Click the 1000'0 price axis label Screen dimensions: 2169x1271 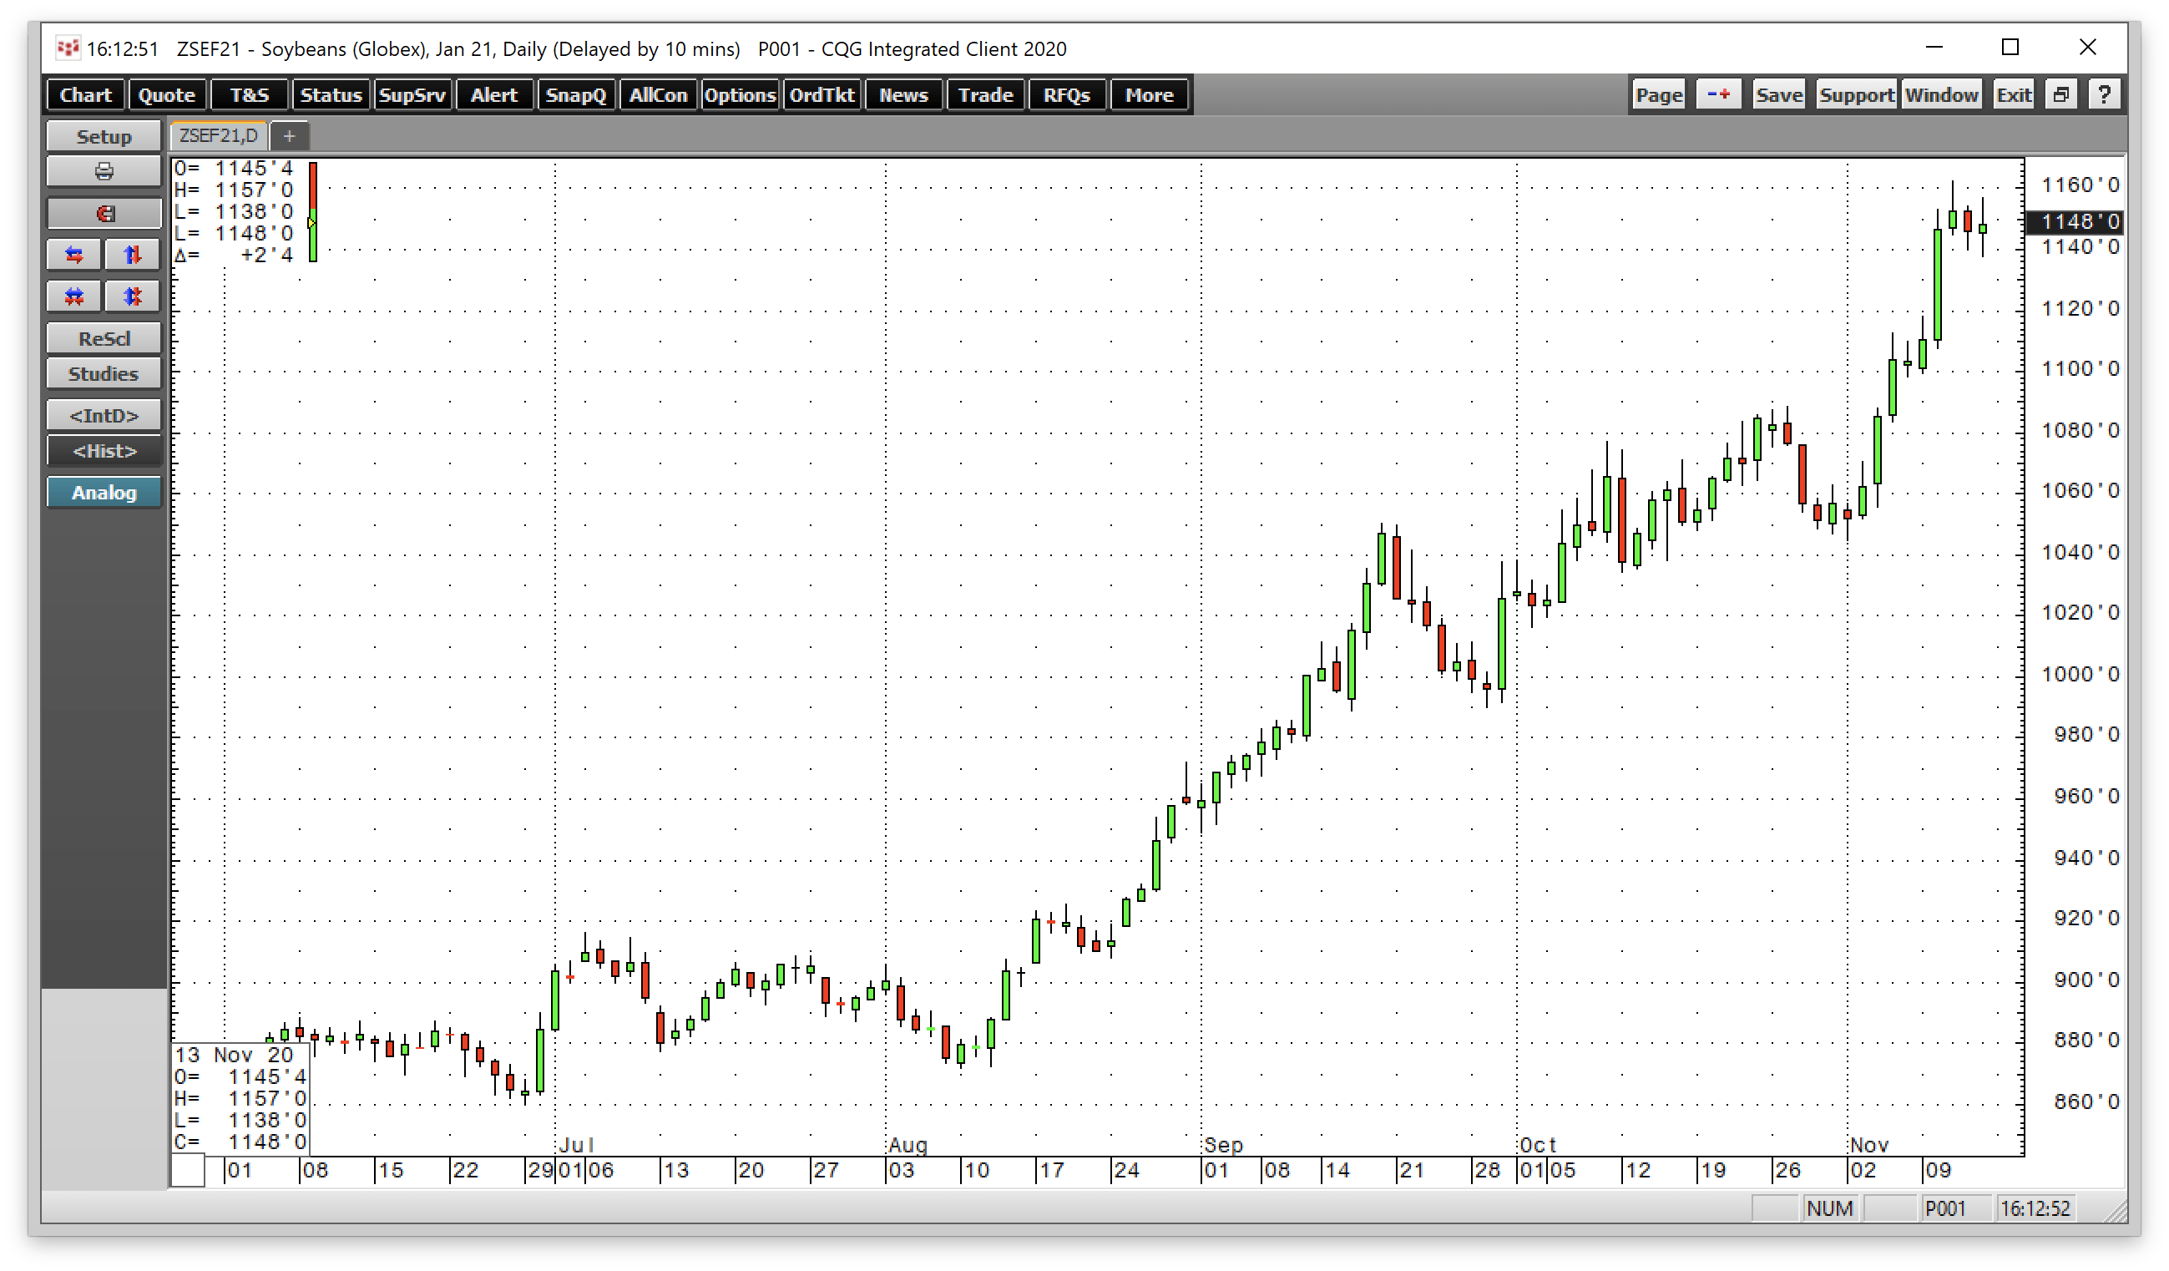2081,674
